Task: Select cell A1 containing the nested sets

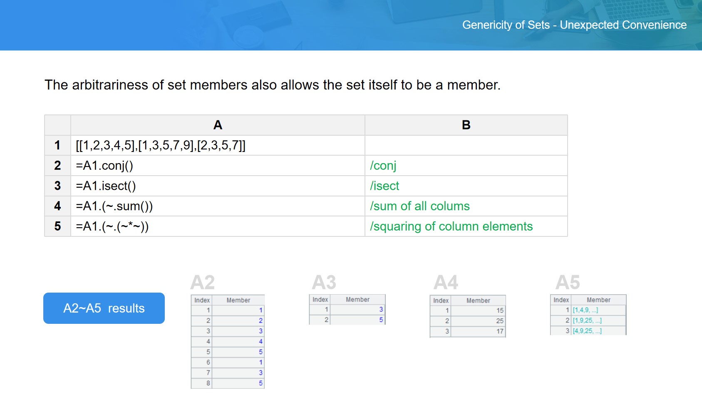Action: [x=161, y=145]
